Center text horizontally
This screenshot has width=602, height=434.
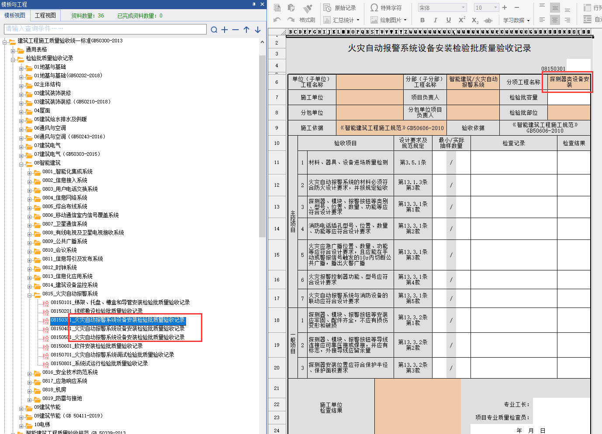(555, 20)
